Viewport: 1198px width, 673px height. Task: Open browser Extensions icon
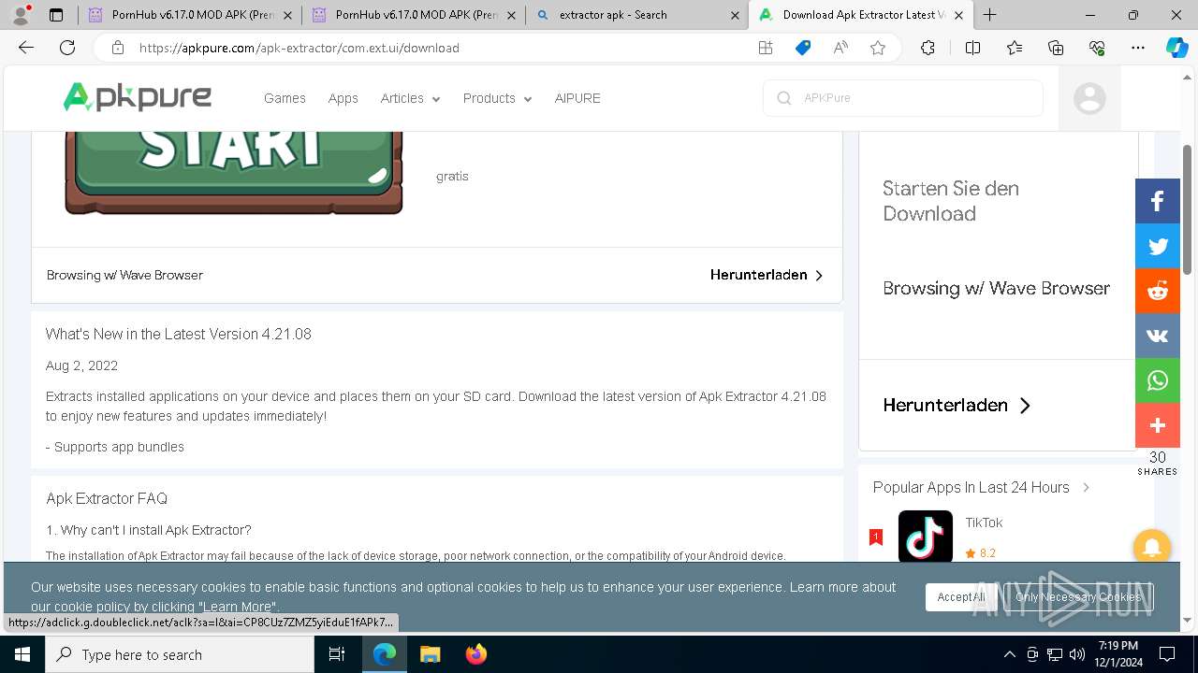[928, 48]
